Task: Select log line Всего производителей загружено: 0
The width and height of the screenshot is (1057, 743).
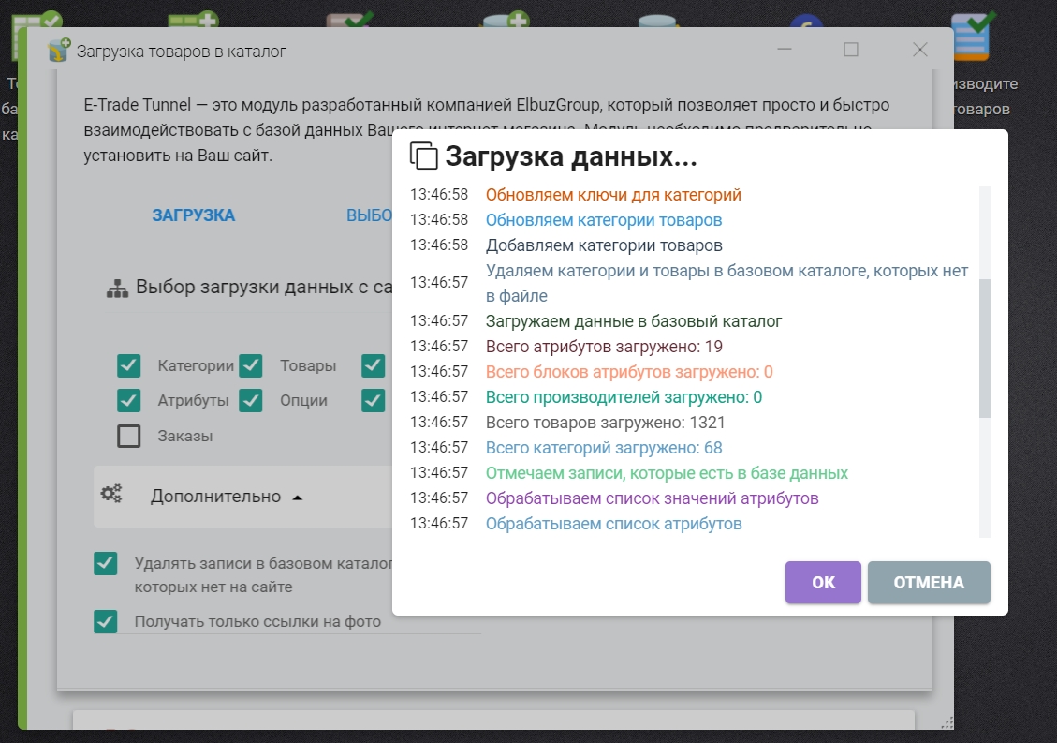Action: (624, 397)
